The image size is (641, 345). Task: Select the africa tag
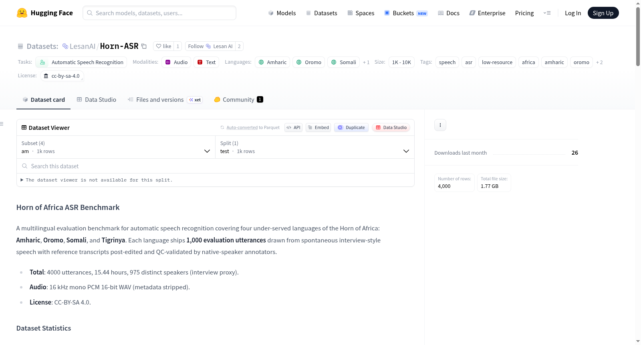click(x=528, y=62)
